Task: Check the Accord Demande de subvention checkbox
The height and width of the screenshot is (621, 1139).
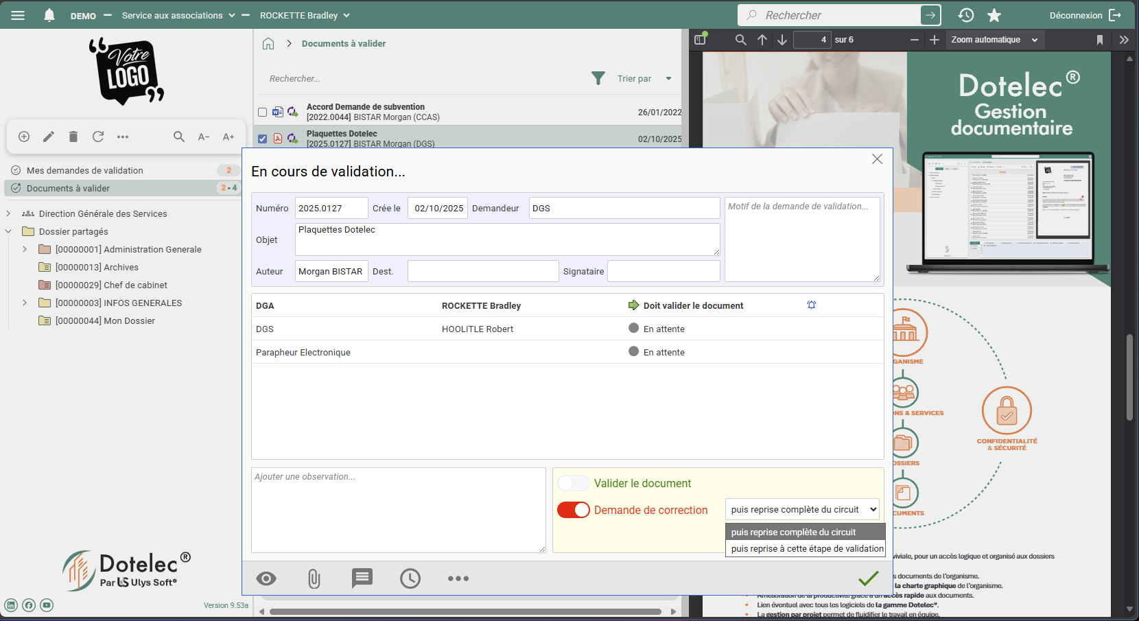Action: [262, 112]
